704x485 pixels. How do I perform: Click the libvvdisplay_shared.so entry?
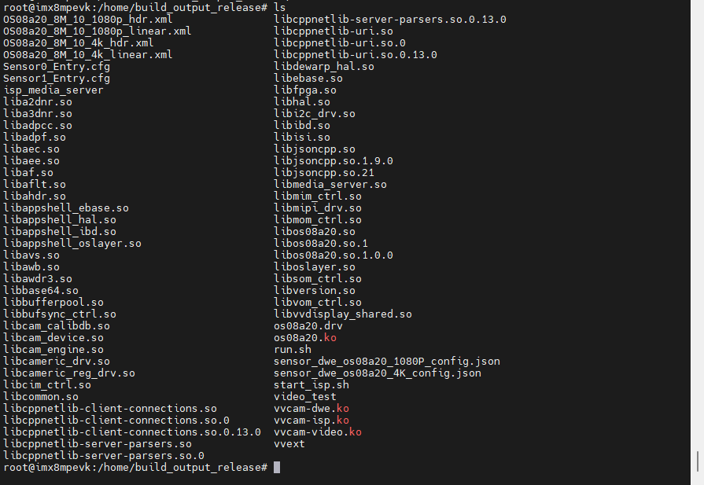(343, 314)
